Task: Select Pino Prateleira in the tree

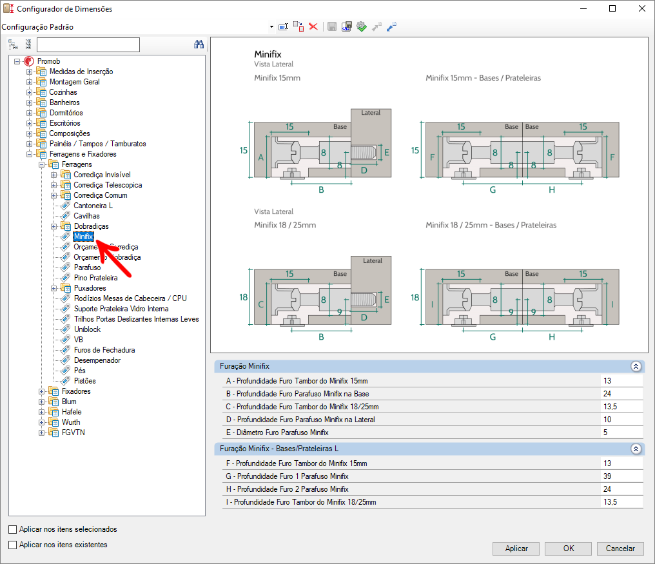Action: point(95,278)
